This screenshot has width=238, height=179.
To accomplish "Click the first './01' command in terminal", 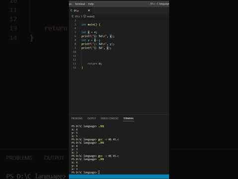I will [x=101, y=126].
